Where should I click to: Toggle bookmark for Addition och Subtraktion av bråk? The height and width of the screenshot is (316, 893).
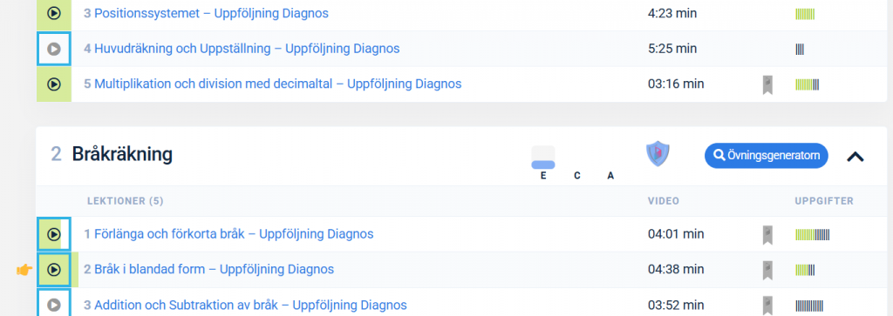pos(767,306)
